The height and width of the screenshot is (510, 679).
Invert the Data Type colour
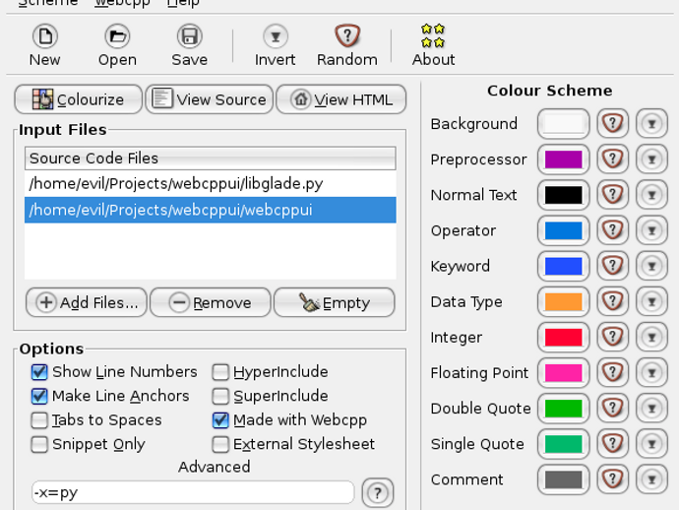[x=651, y=301]
